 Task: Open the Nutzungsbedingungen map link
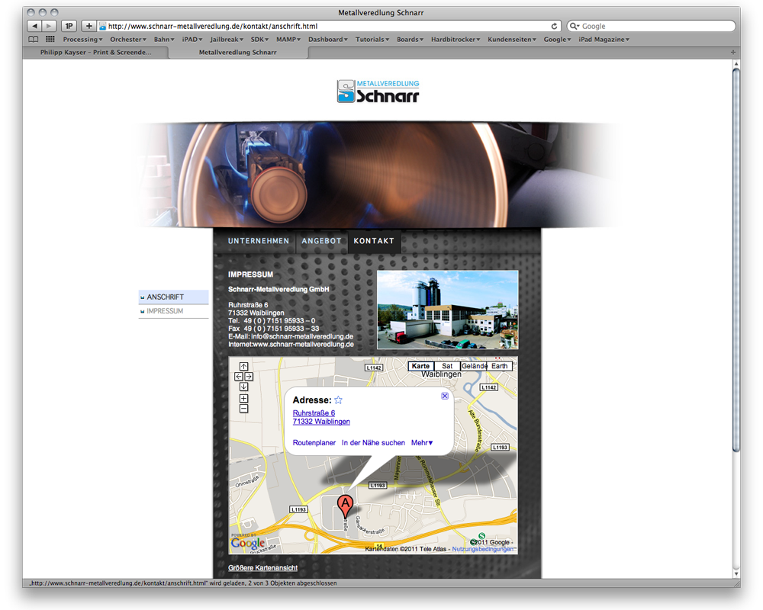tap(483, 549)
